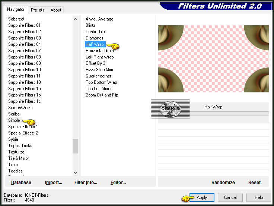Choose the Zoom Out and Flip filter
This screenshot has width=274, height=206.
[x=102, y=95]
